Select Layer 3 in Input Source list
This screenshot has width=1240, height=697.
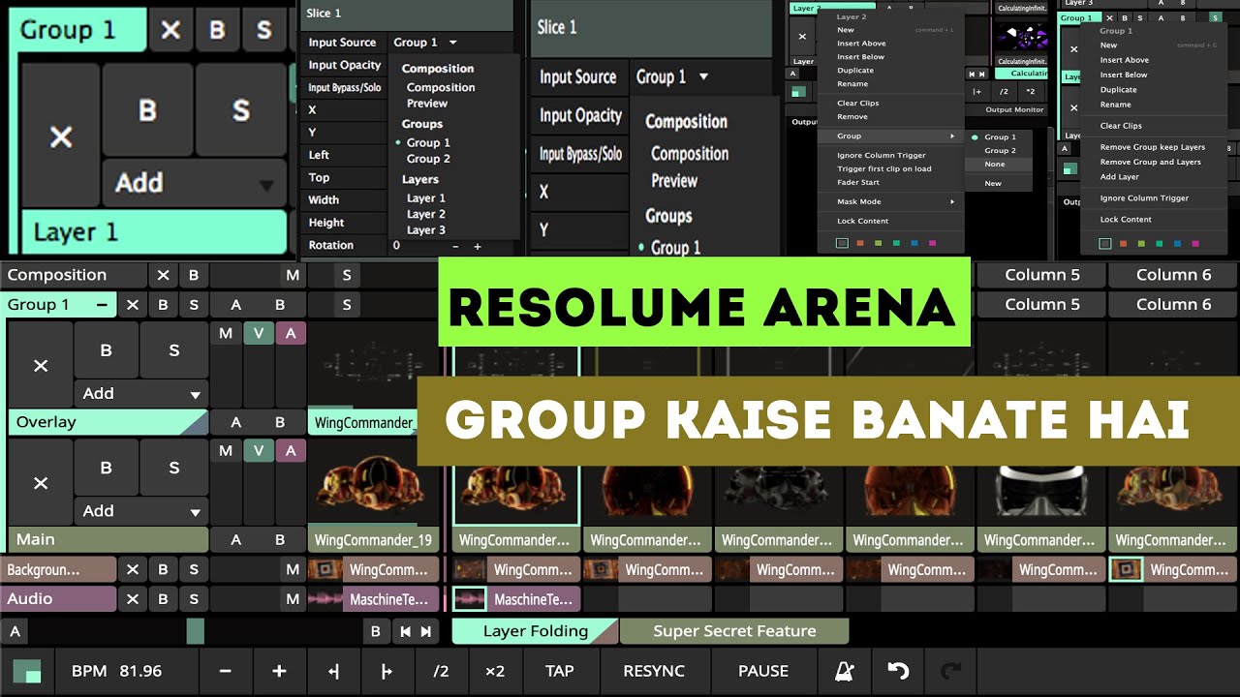[426, 230]
